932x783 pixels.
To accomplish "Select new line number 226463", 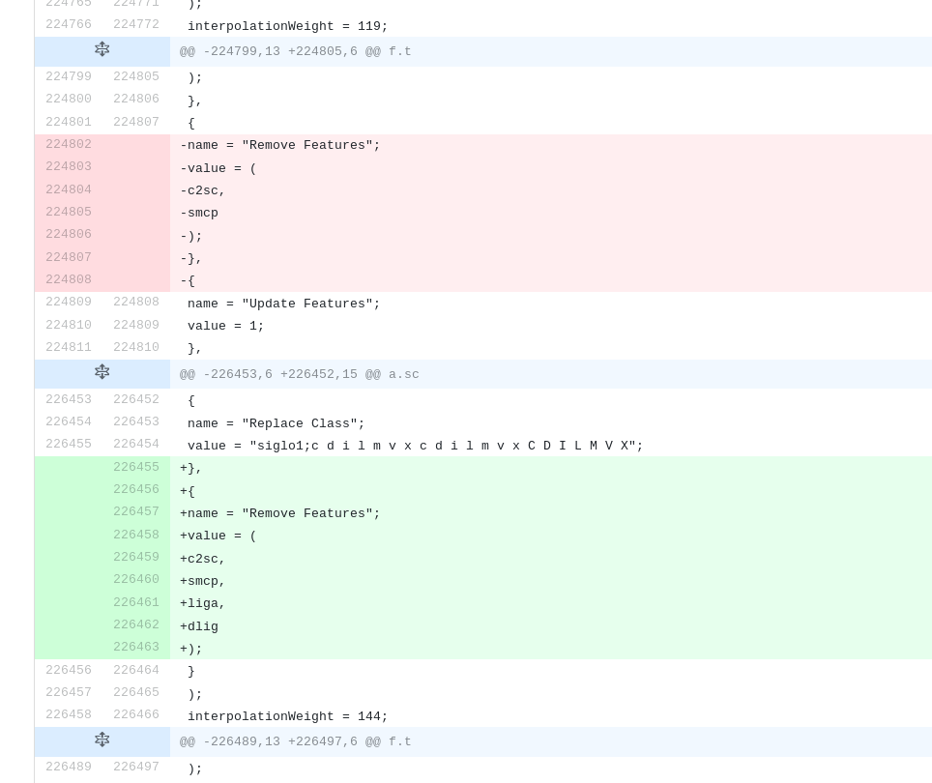I will click(136, 647).
